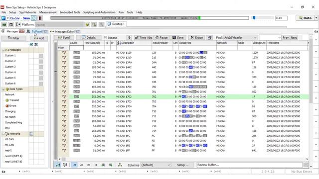
Task: Toggle the grey box on Custom 5 row
Action: tap(41, 78)
